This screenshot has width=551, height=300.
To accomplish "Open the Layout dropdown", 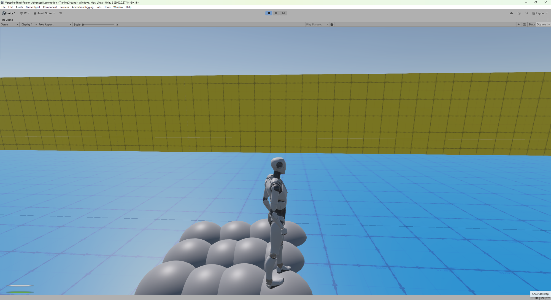I will 540,13.
